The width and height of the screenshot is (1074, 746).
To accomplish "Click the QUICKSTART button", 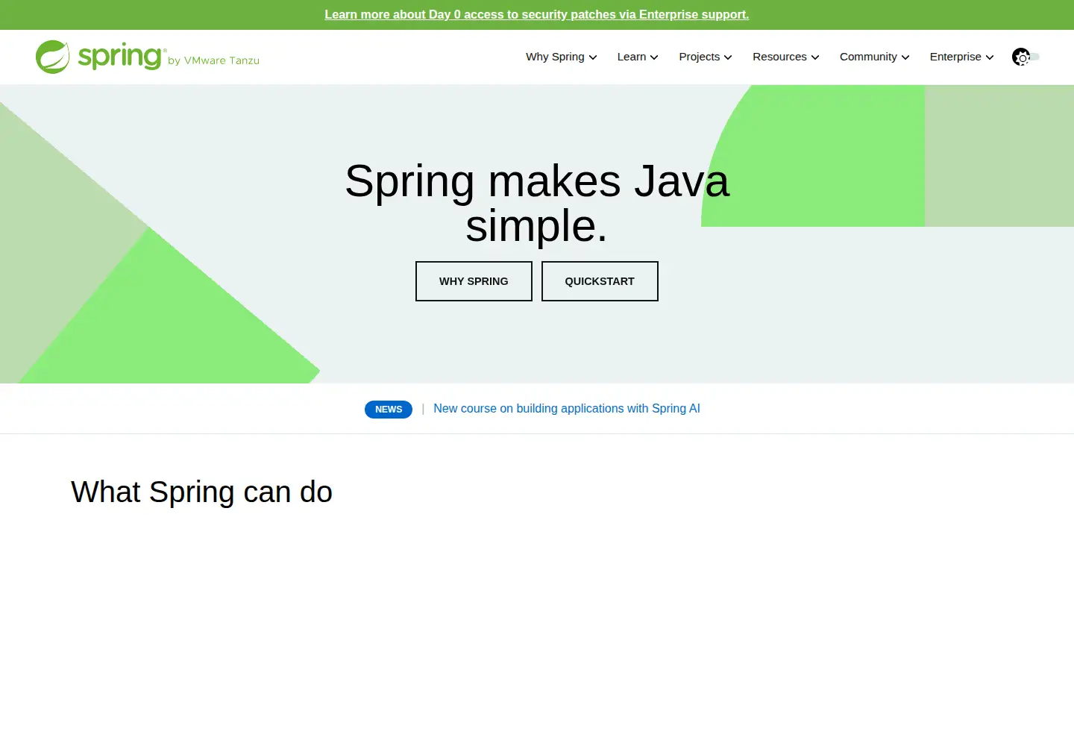I will pos(600,281).
